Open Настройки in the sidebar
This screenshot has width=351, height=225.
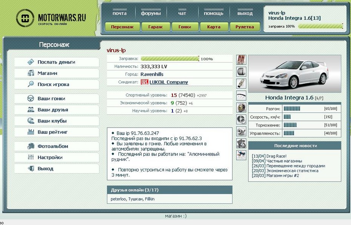coord(57,157)
